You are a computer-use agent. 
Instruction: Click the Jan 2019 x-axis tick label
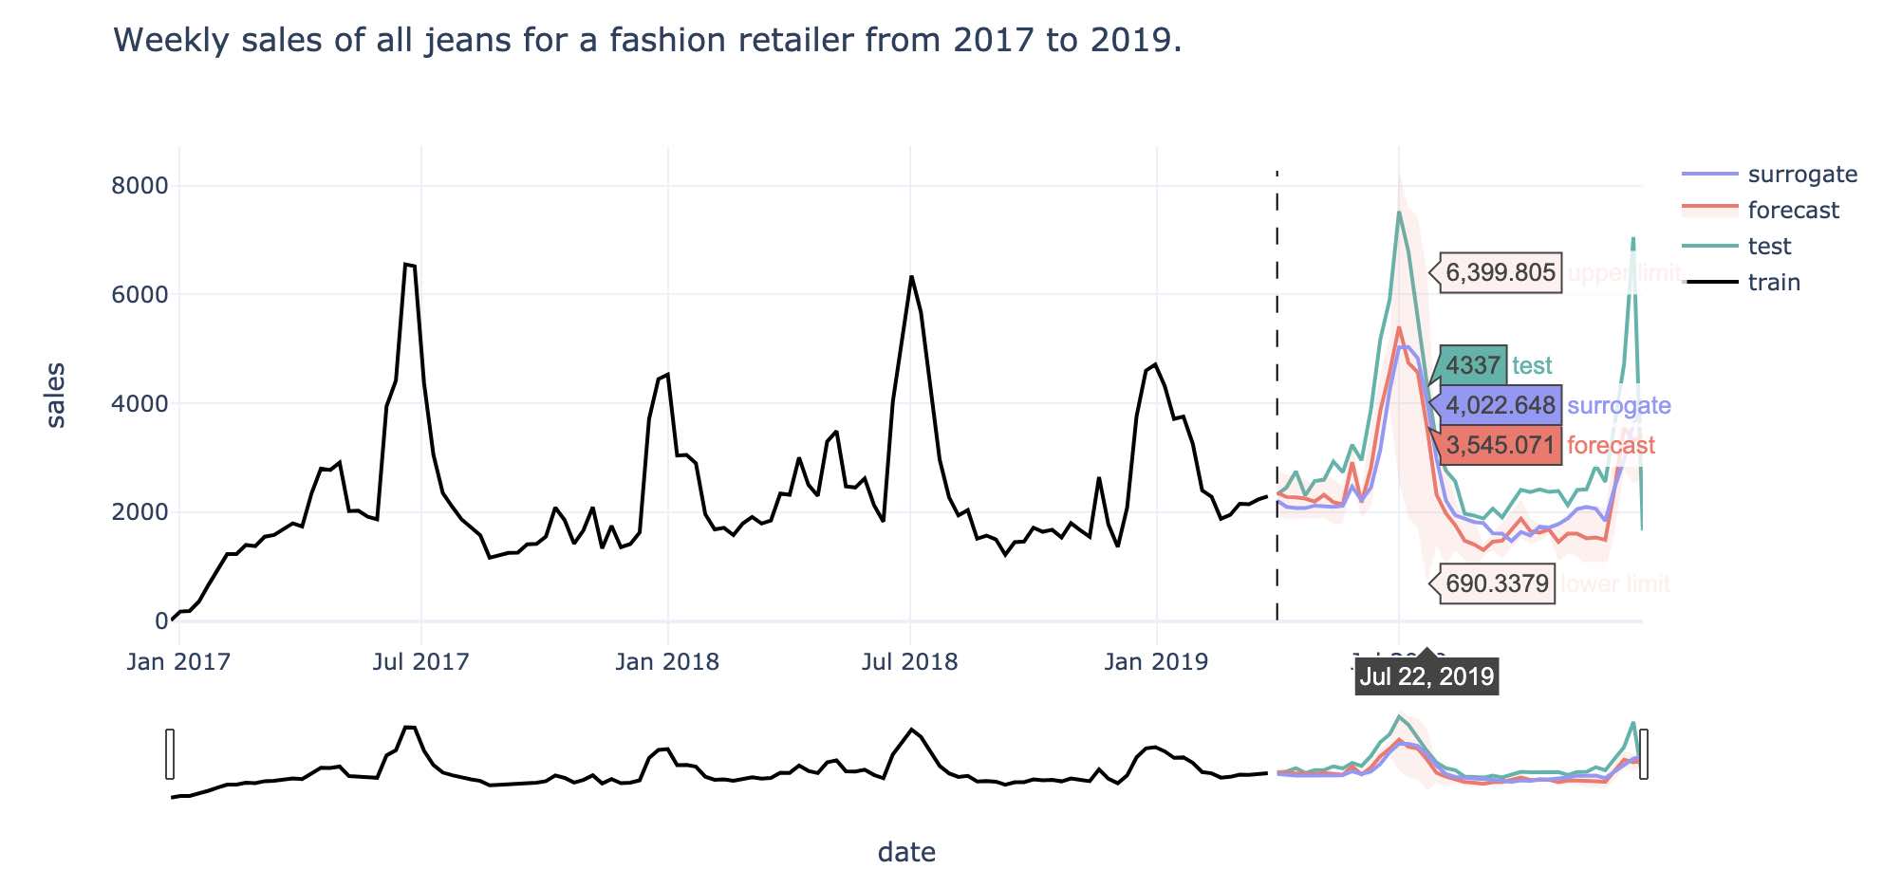[x=1156, y=662]
